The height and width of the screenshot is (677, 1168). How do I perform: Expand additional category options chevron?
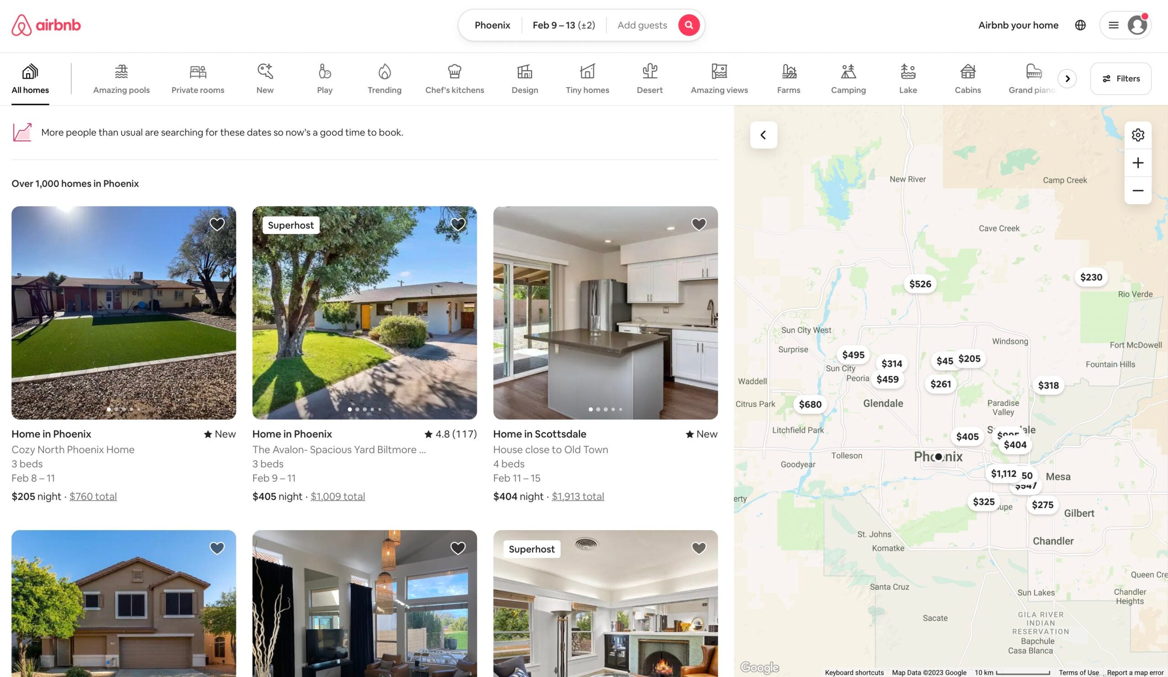pyautogui.click(x=1068, y=78)
